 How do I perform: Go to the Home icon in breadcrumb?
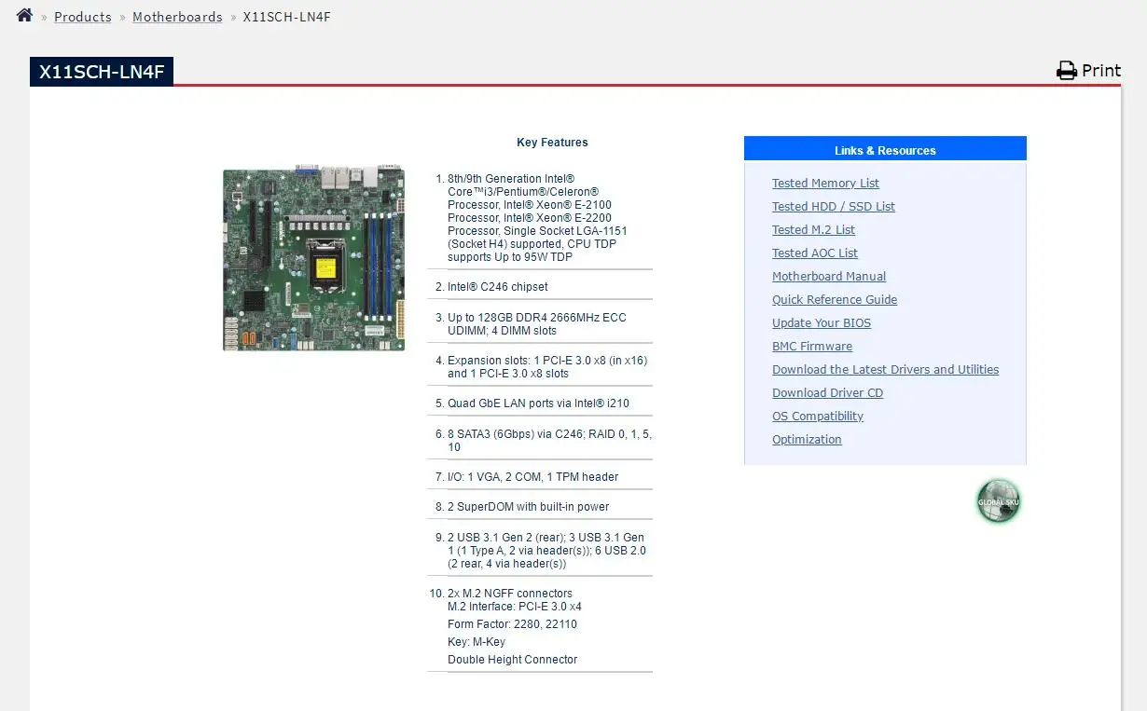pyautogui.click(x=24, y=16)
